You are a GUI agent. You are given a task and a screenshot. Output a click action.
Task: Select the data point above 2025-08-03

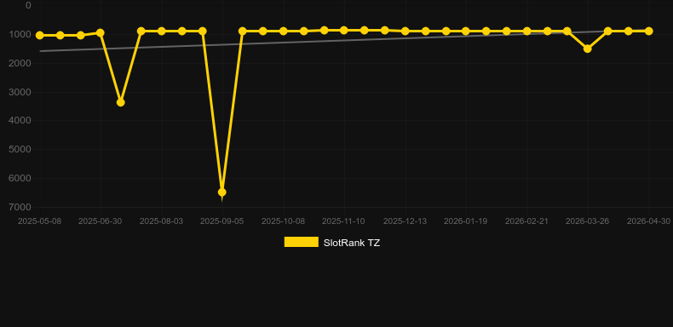(161, 32)
